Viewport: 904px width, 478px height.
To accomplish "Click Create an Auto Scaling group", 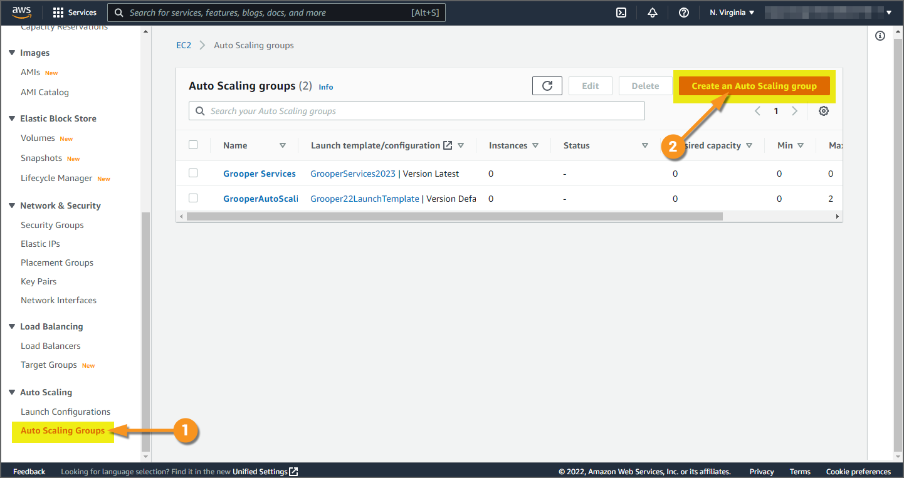I will click(754, 86).
